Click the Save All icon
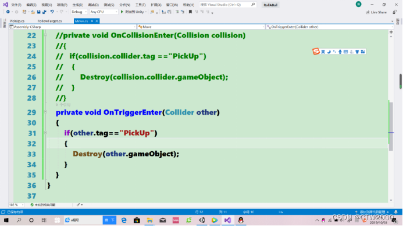 [44, 12]
